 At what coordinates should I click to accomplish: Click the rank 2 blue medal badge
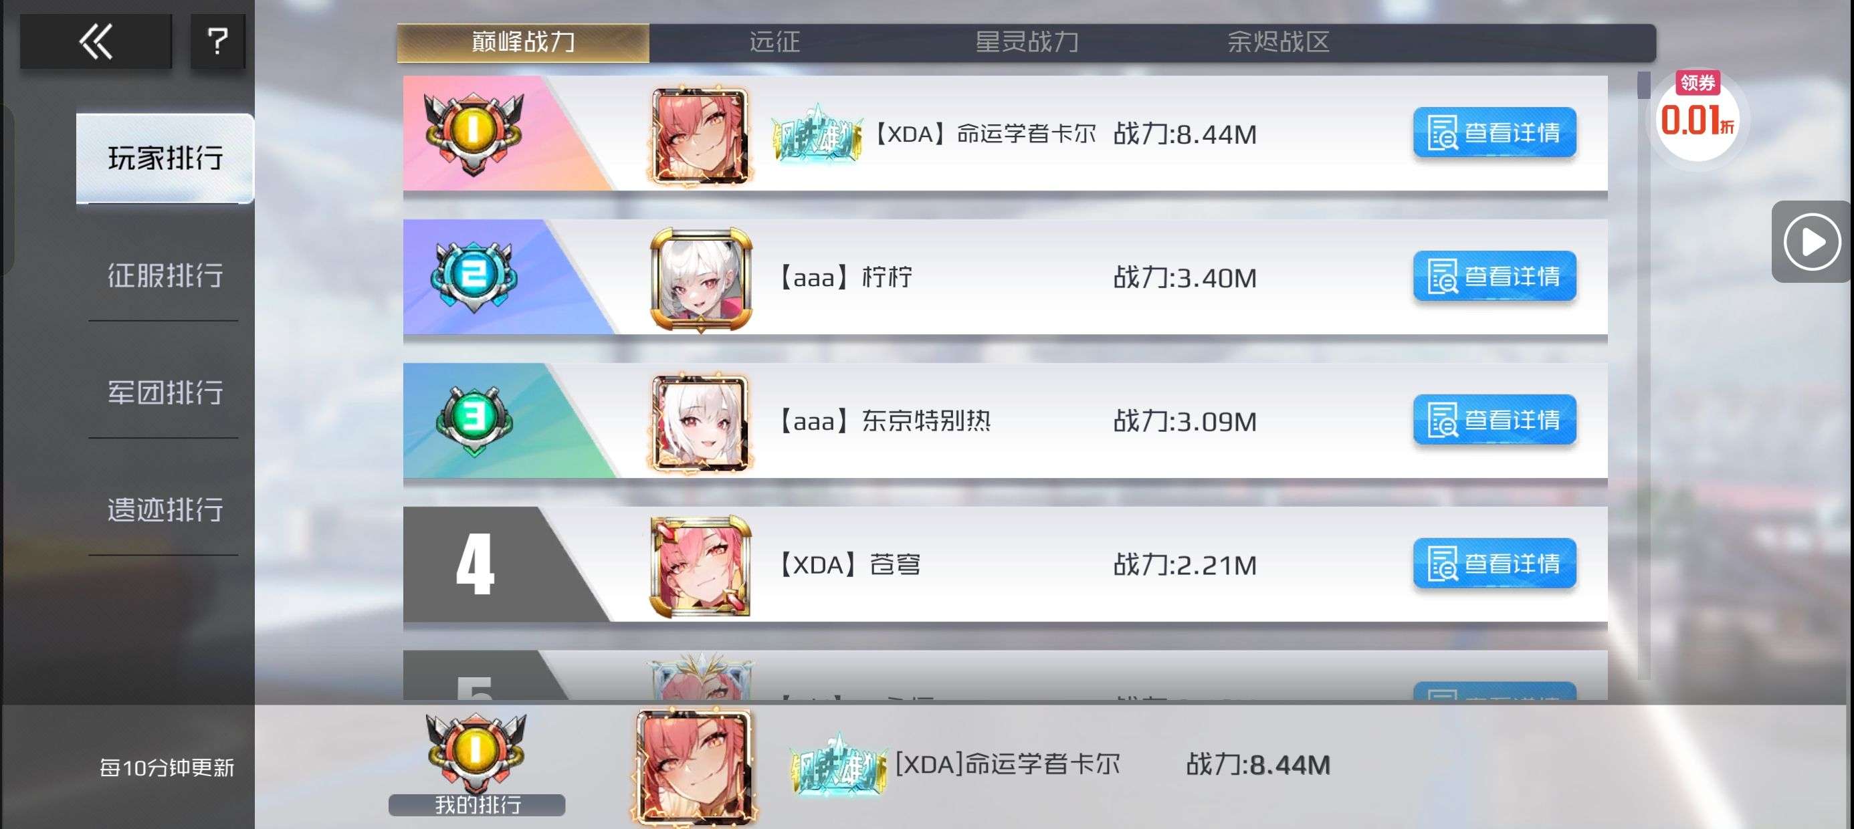click(x=474, y=277)
